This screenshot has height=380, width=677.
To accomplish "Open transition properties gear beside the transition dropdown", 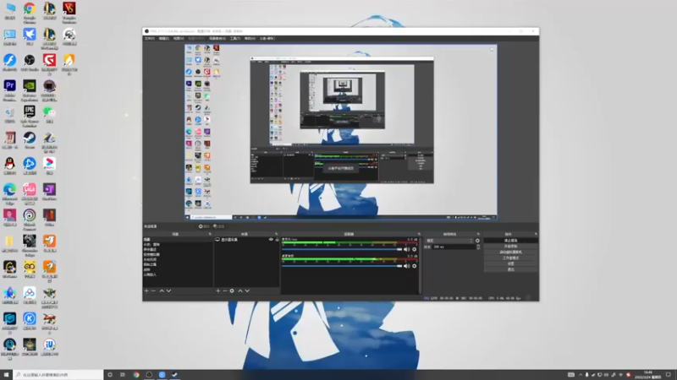I will [477, 241].
